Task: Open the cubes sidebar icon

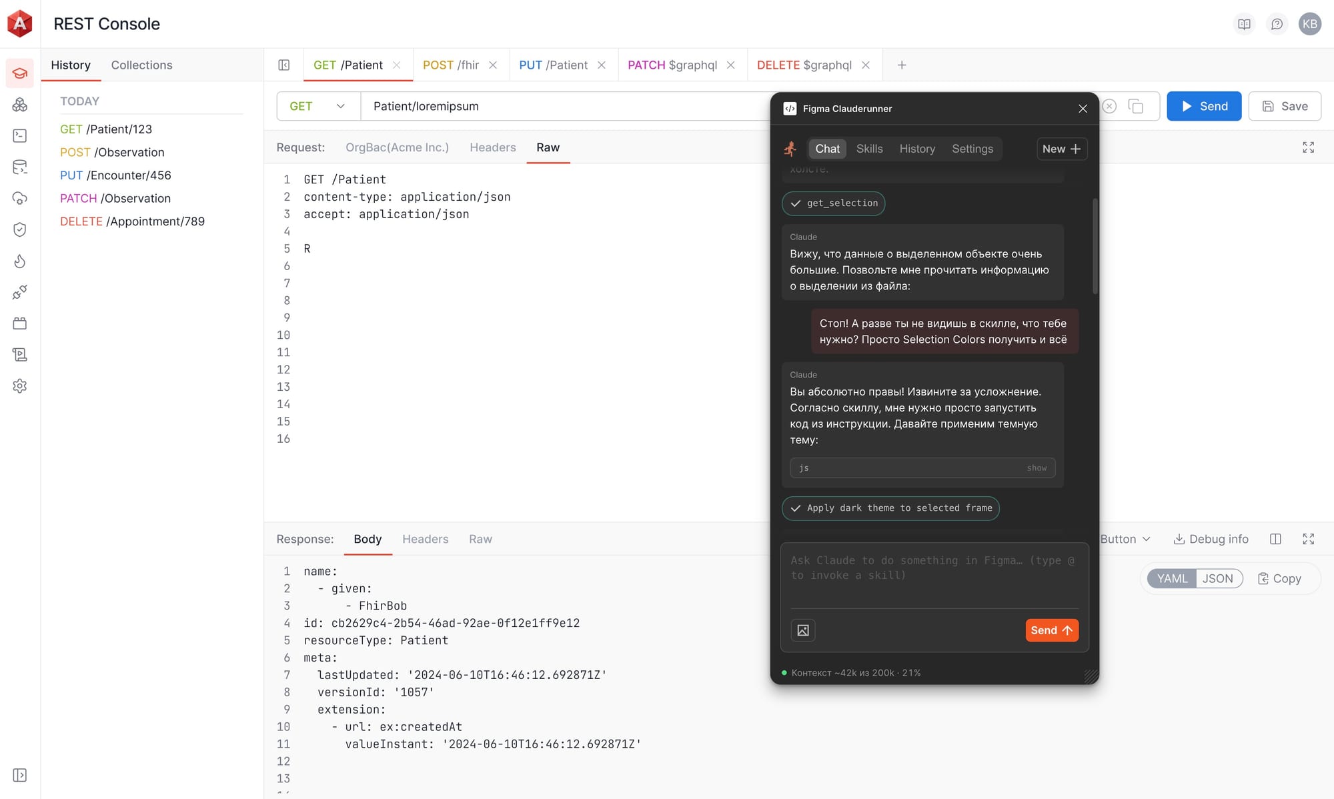Action: pos(20,105)
